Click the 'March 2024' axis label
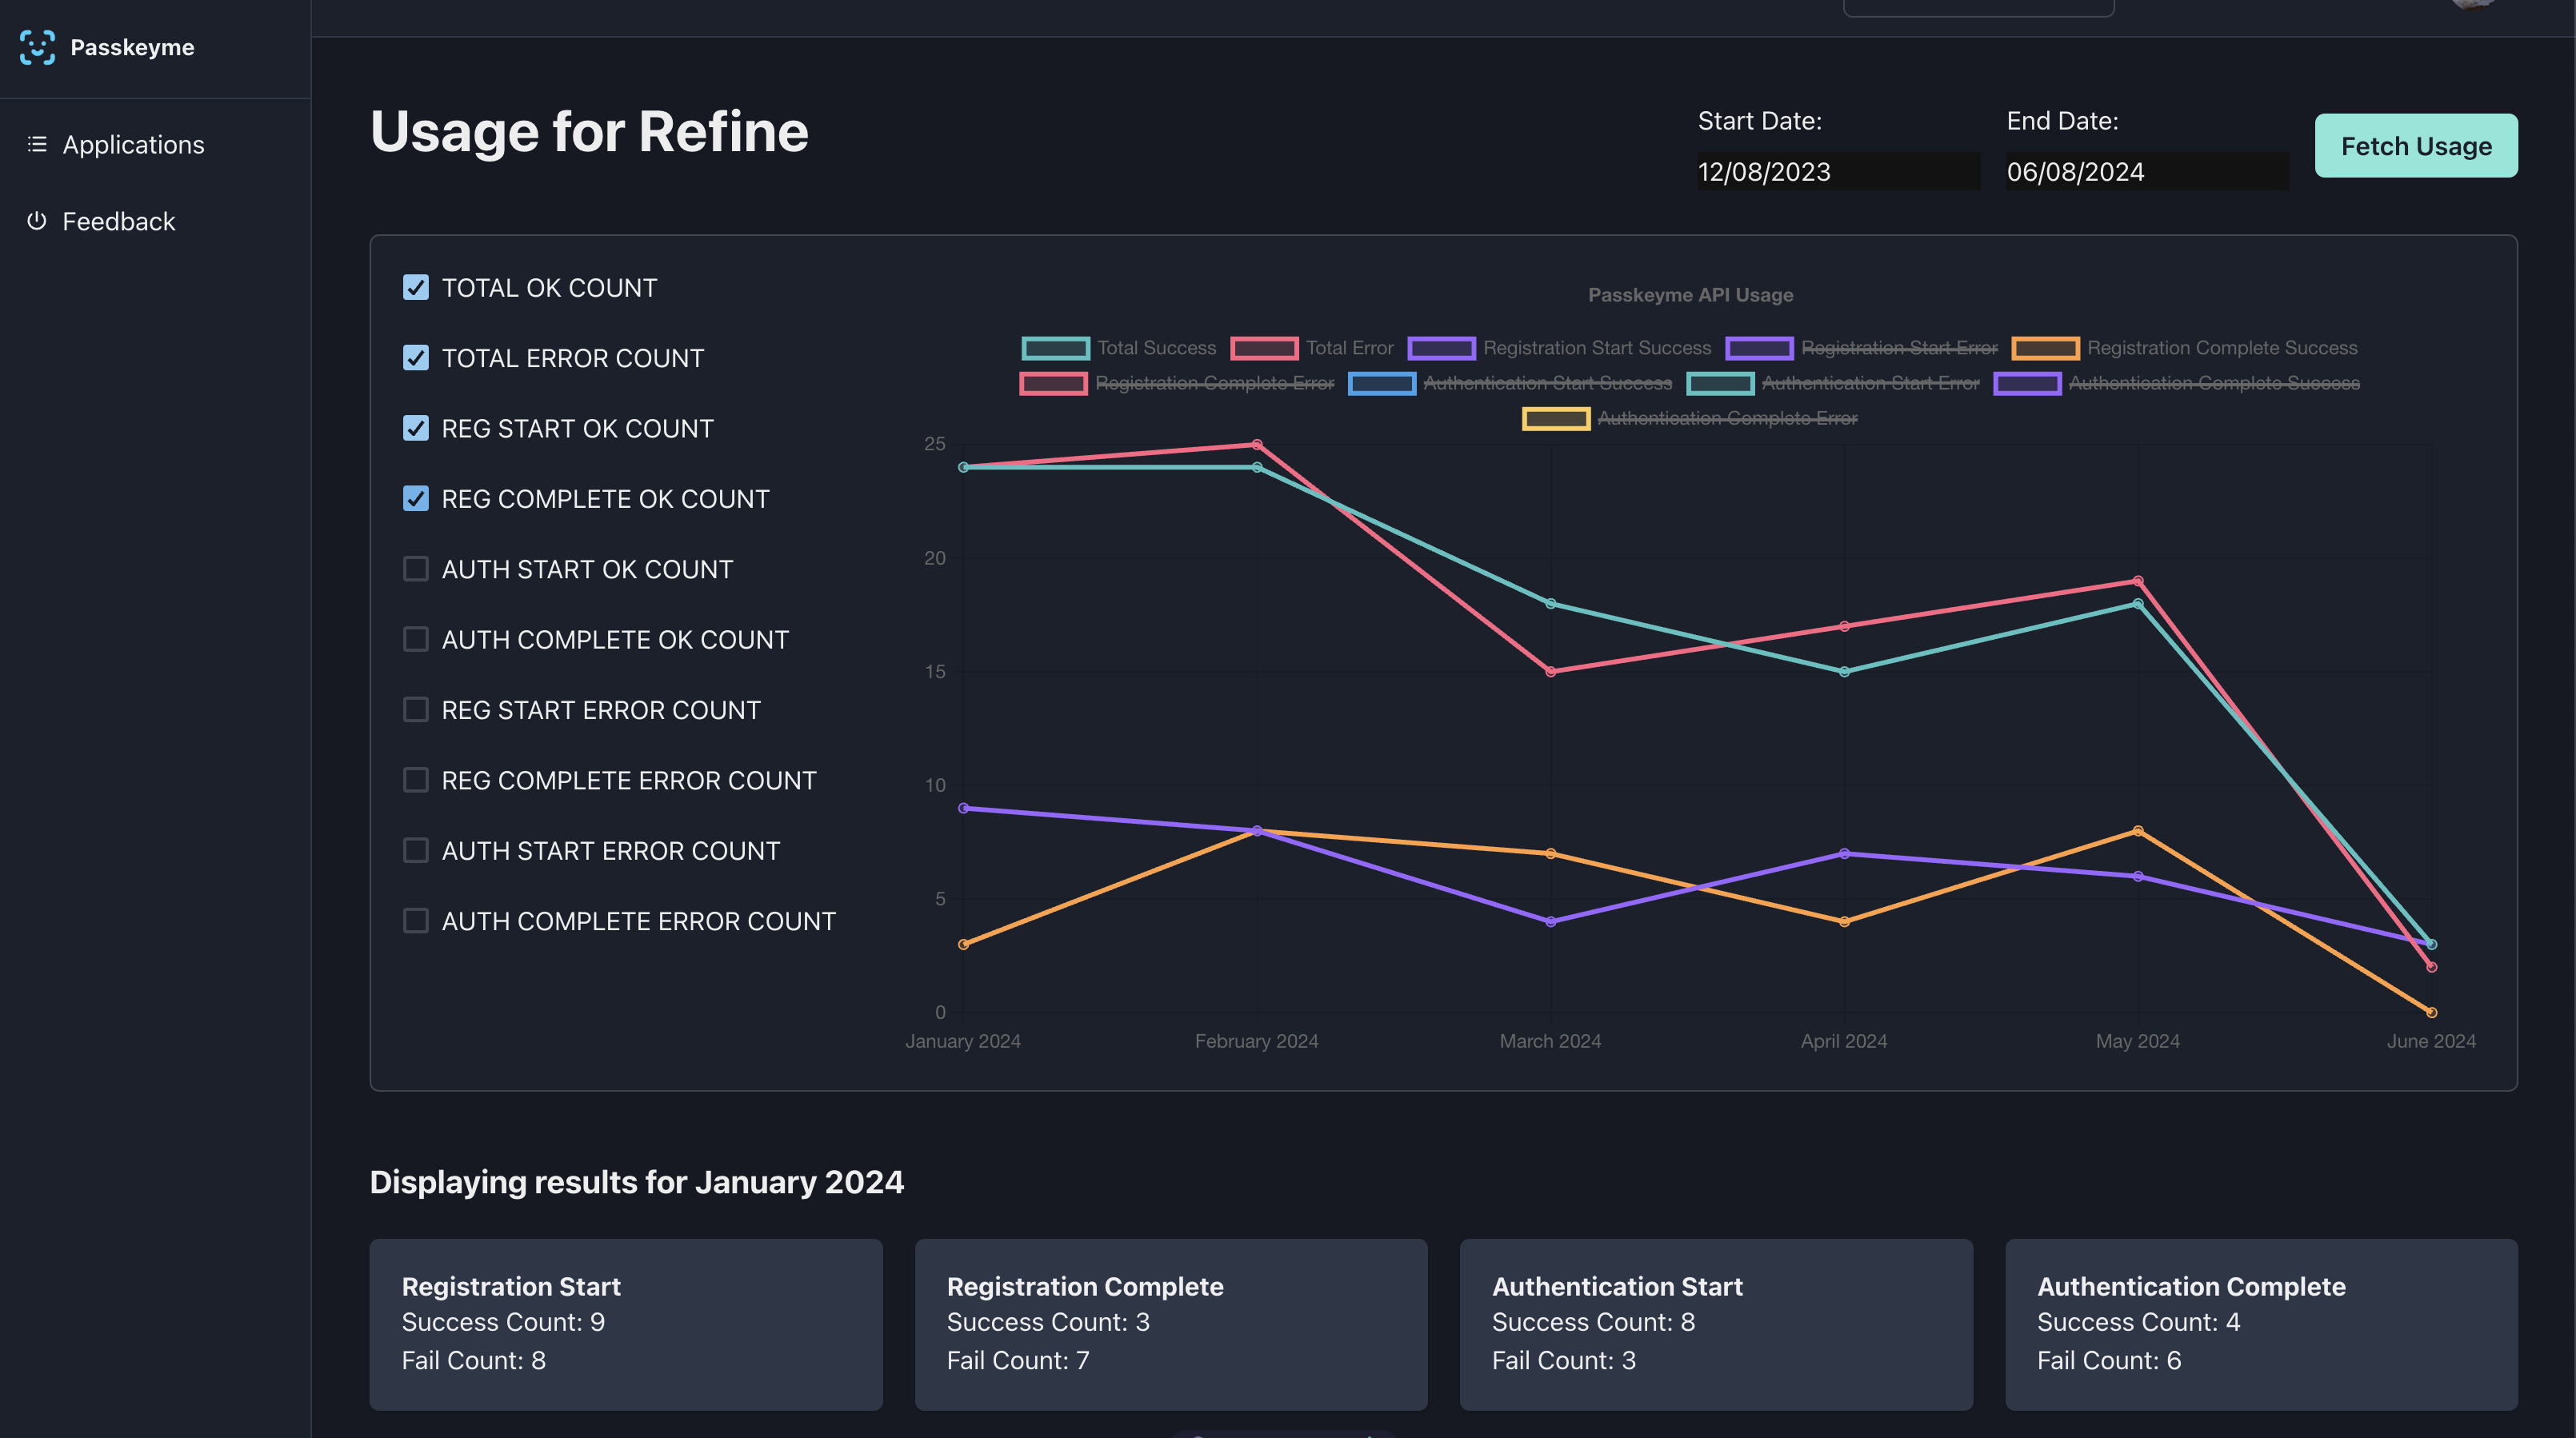The image size is (2576, 1438). 1550,1041
